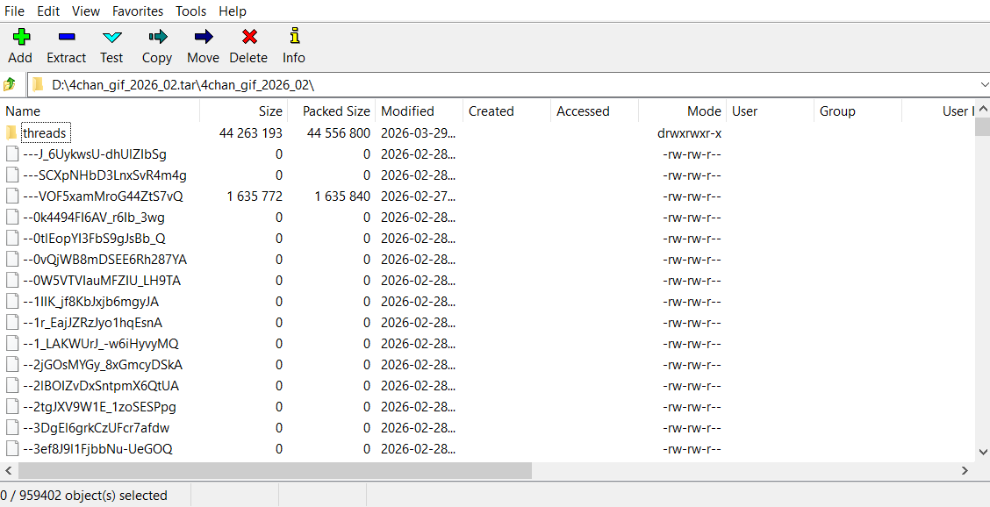Click the Test archive icon
The width and height of the screenshot is (990, 507).
click(111, 37)
